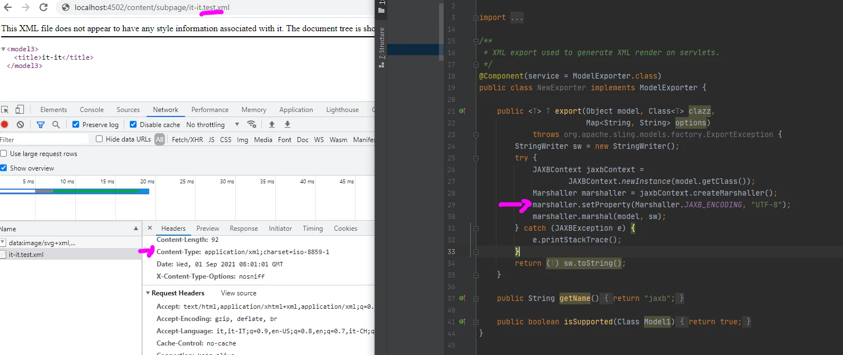Uncheck the Disable cache checkbox

(133, 125)
